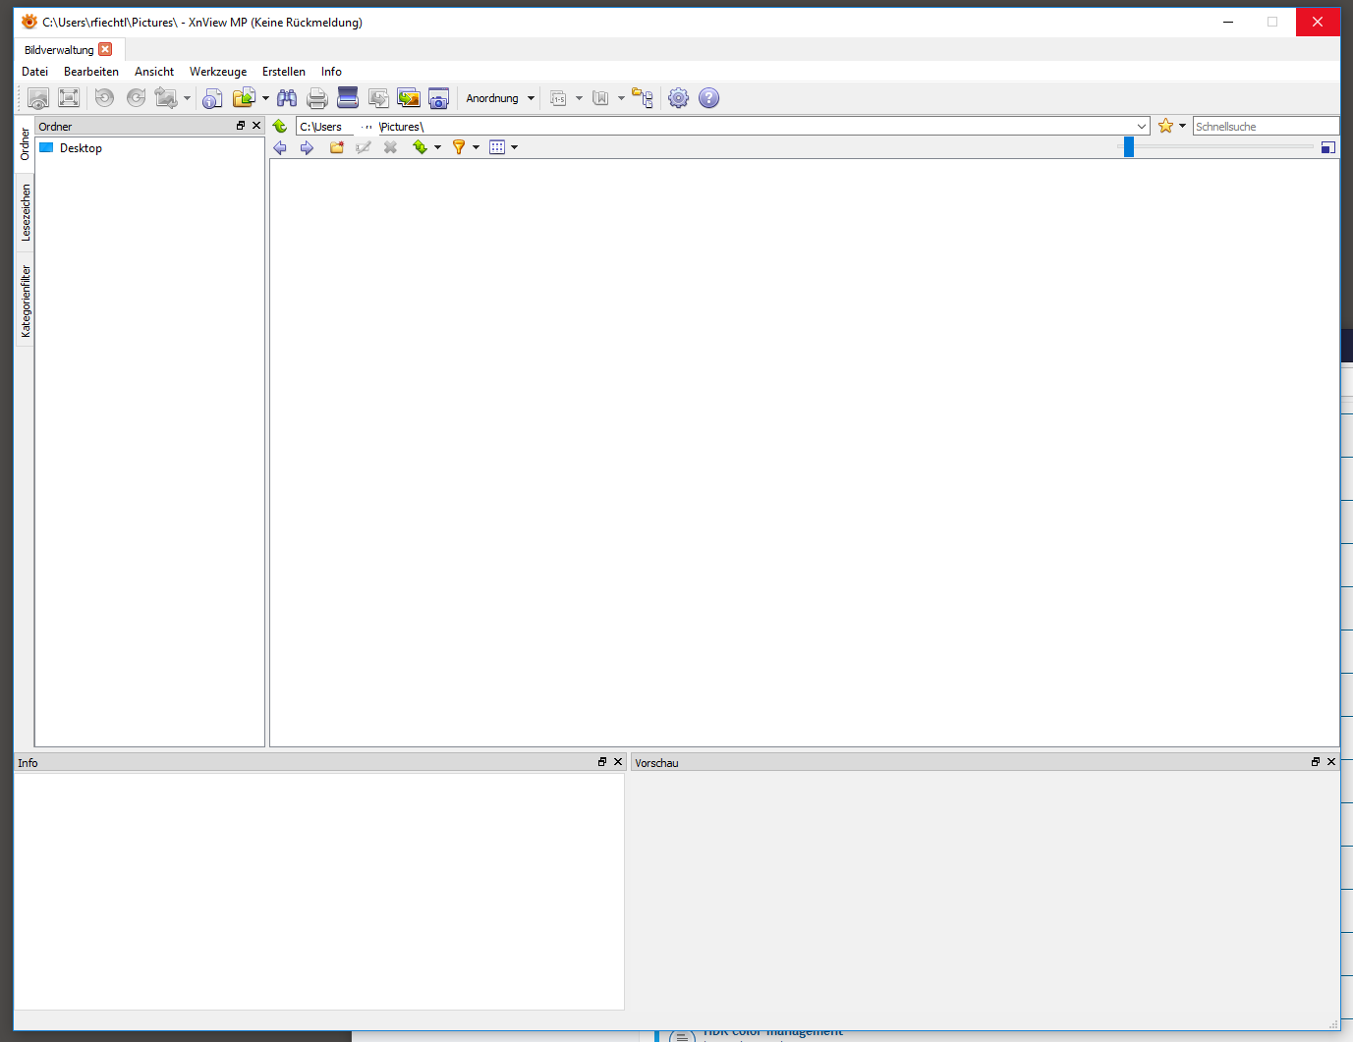Switch to the Bildverwaltung tab
Viewport: 1353px width, 1042px height.
pos(59,50)
